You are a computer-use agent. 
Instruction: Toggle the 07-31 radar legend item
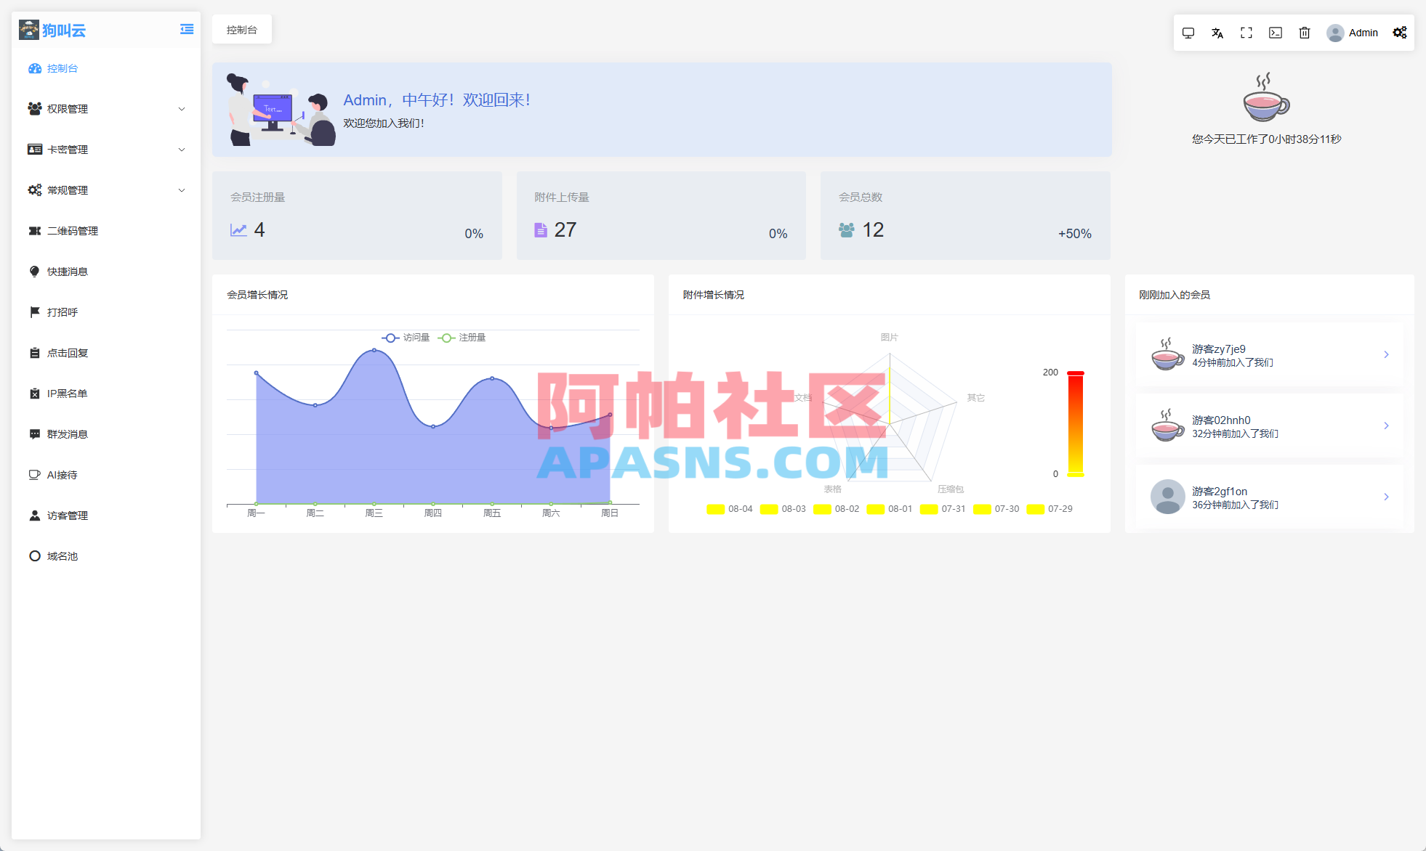tap(943, 509)
